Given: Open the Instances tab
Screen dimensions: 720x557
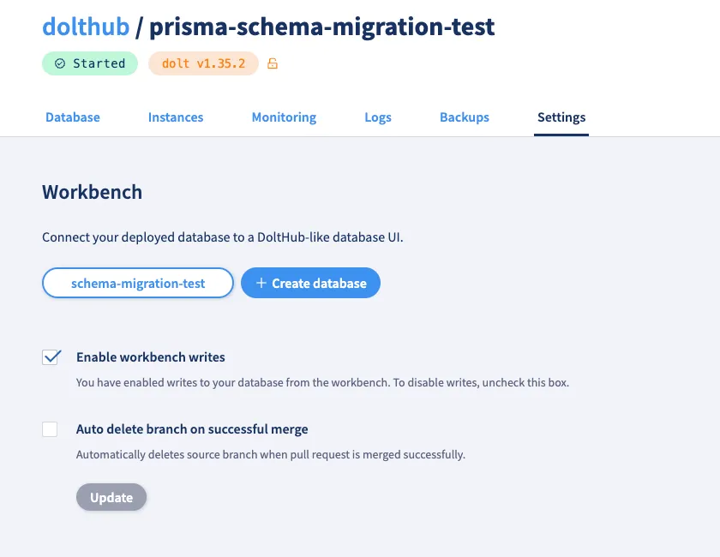Looking at the screenshot, I should click(175, 117).
